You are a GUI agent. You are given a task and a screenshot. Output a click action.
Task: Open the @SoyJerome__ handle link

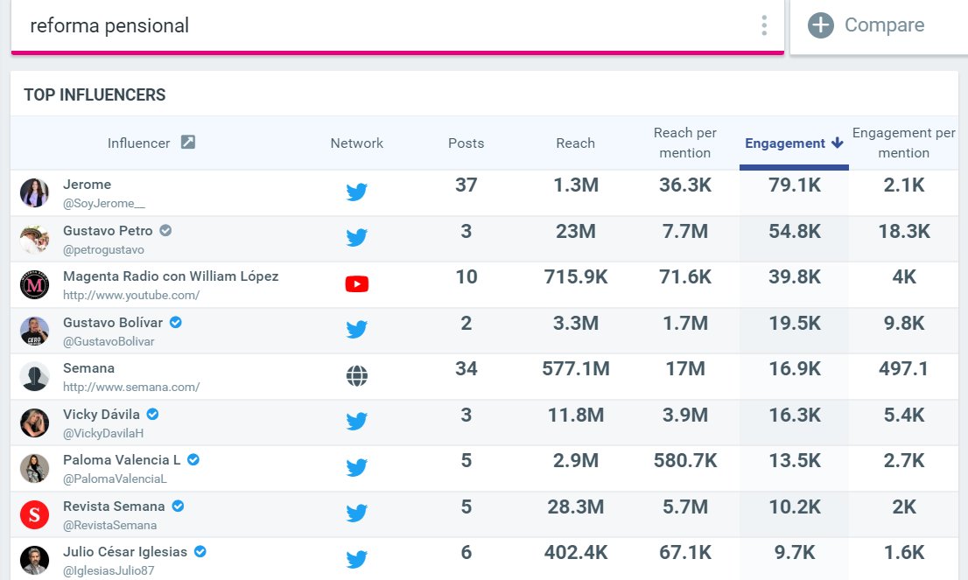(x=103, y=204)
